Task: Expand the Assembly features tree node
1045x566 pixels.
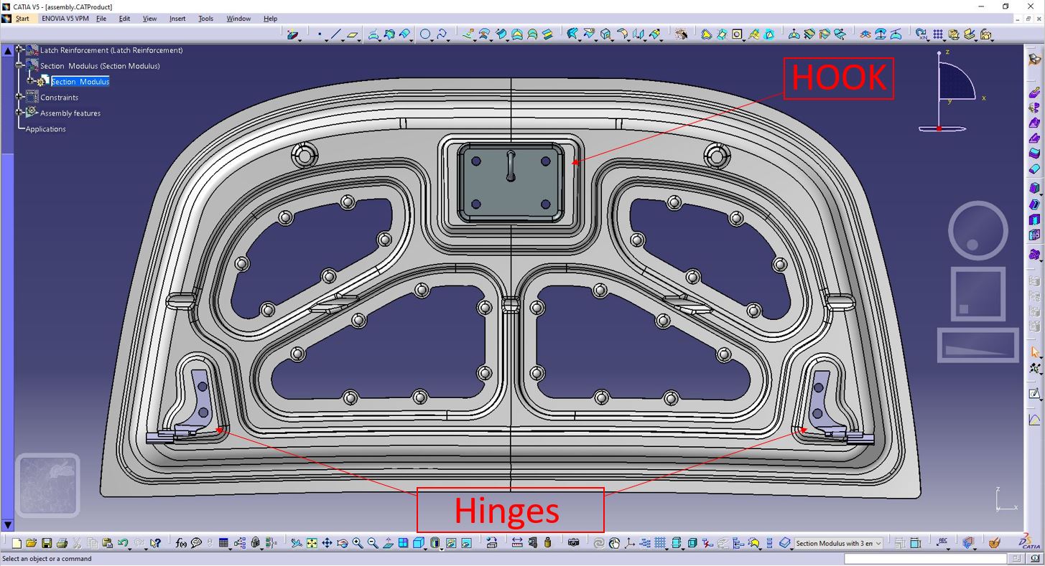Action: 19,113
